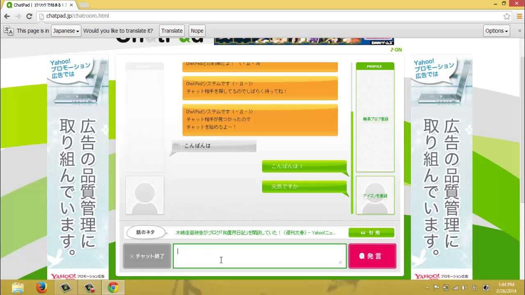The height and width of the screenshot is (295, 525).
Task: Click the Action Center flag icon
Action: [x=436, y=288]
